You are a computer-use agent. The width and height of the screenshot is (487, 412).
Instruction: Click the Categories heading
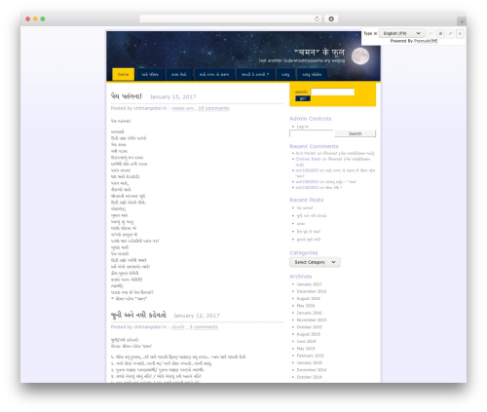pos(304,252)
